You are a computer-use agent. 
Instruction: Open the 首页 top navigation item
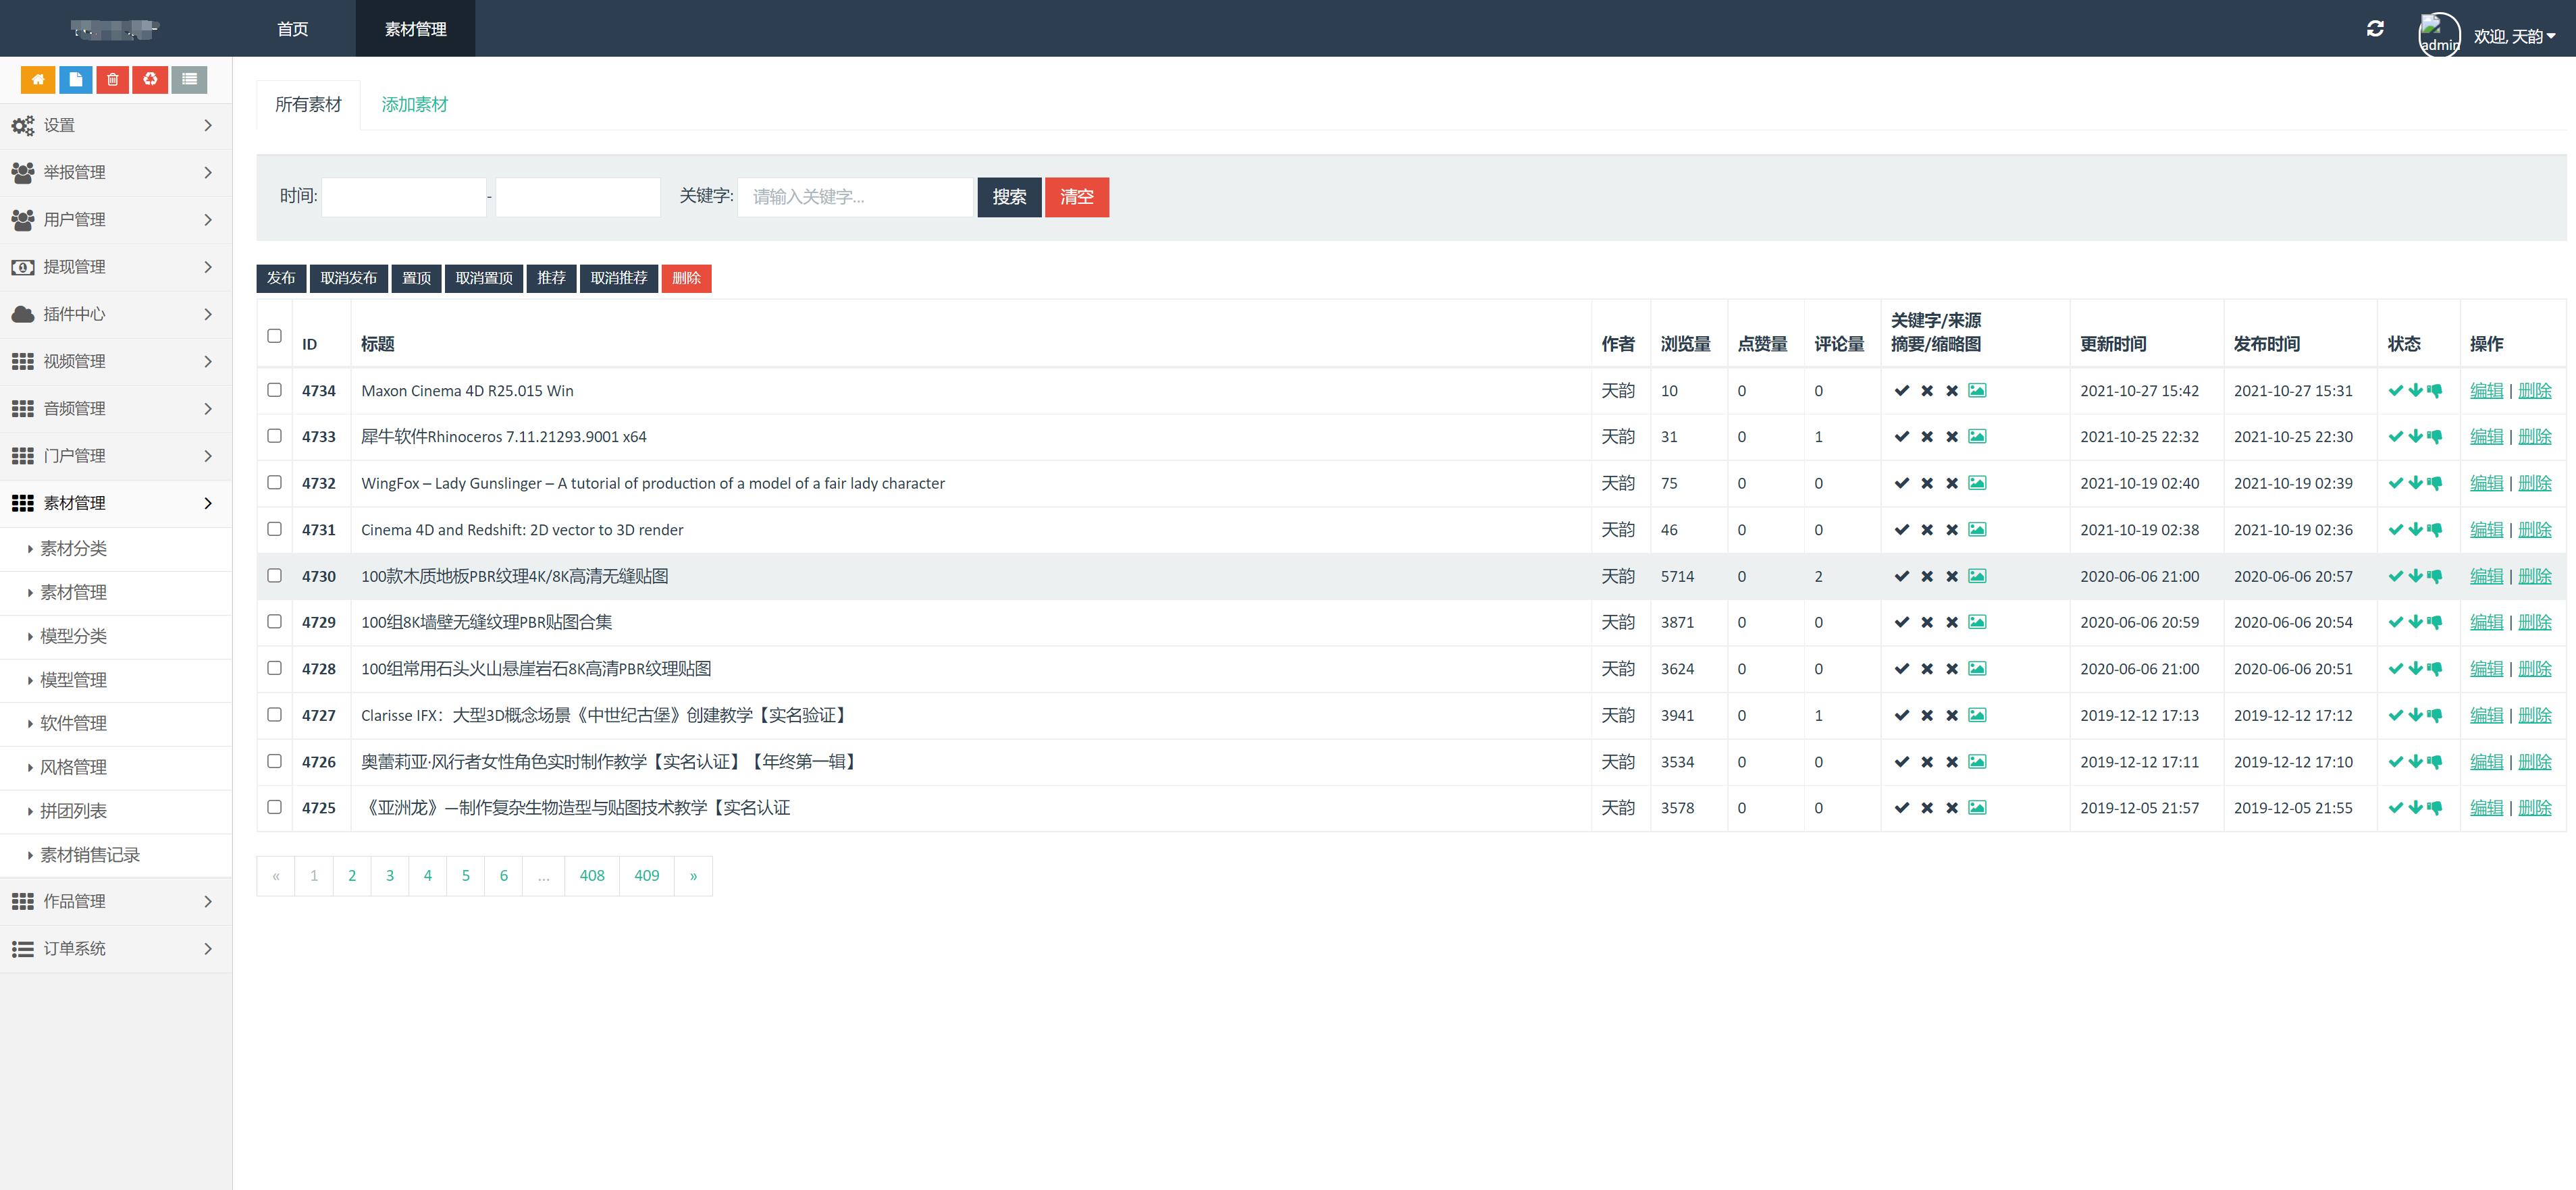[292, 29]
